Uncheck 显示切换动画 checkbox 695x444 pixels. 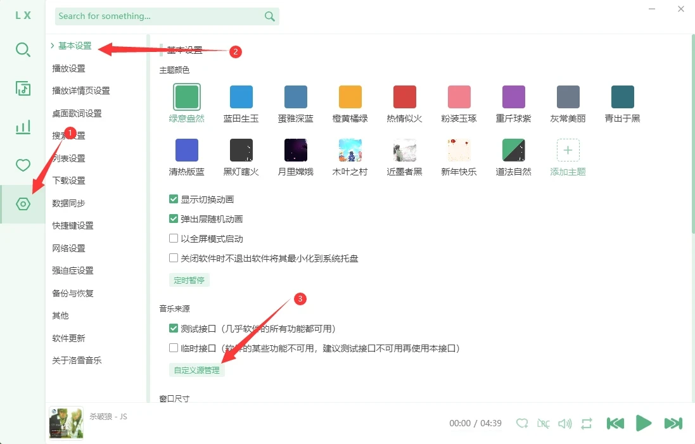click(x=174, y=200)
